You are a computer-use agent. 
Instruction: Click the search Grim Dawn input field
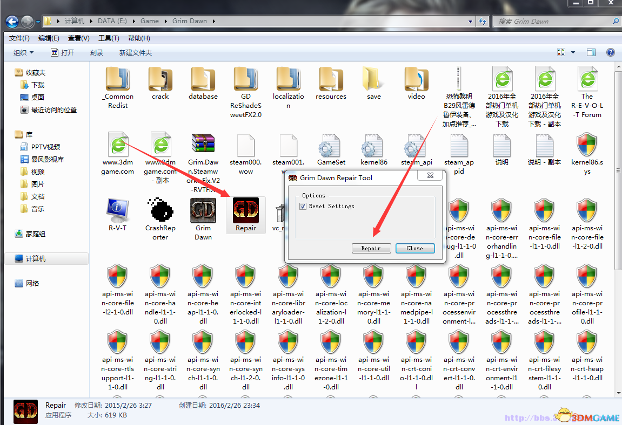(x=556, y=22)
